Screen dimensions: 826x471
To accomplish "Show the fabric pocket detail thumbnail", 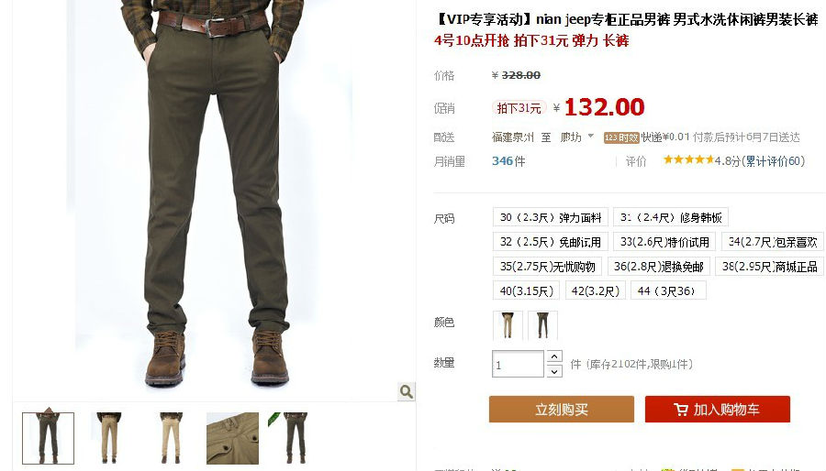I will 232,438.
